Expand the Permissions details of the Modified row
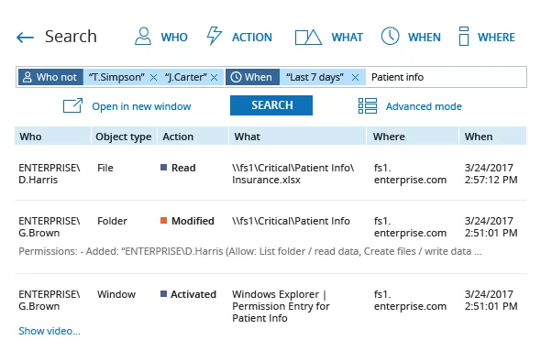 click(x=250, y=251)
